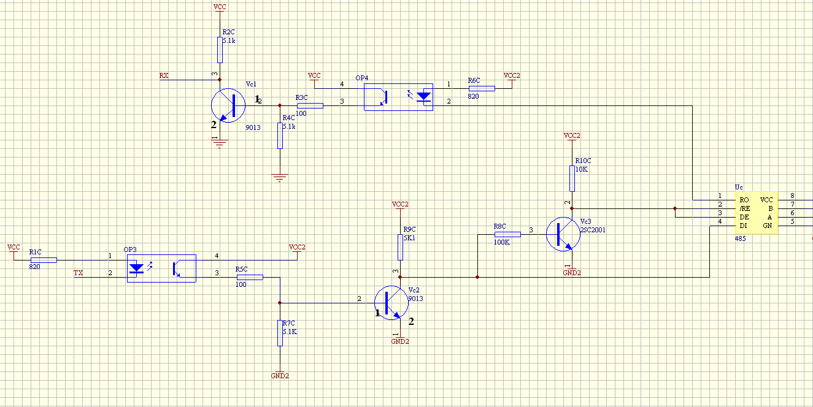
Task: Click ground symbol below Vc1 emitter
Action: [x=220, y=143]
